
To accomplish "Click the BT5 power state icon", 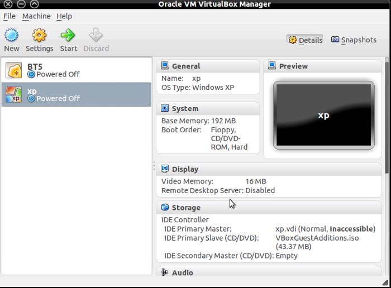I will (31, 74).
